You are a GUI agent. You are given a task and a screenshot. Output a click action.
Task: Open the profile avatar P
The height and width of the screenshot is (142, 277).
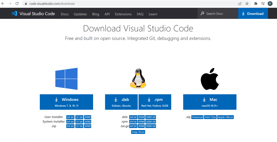click(x=270, y=4)
